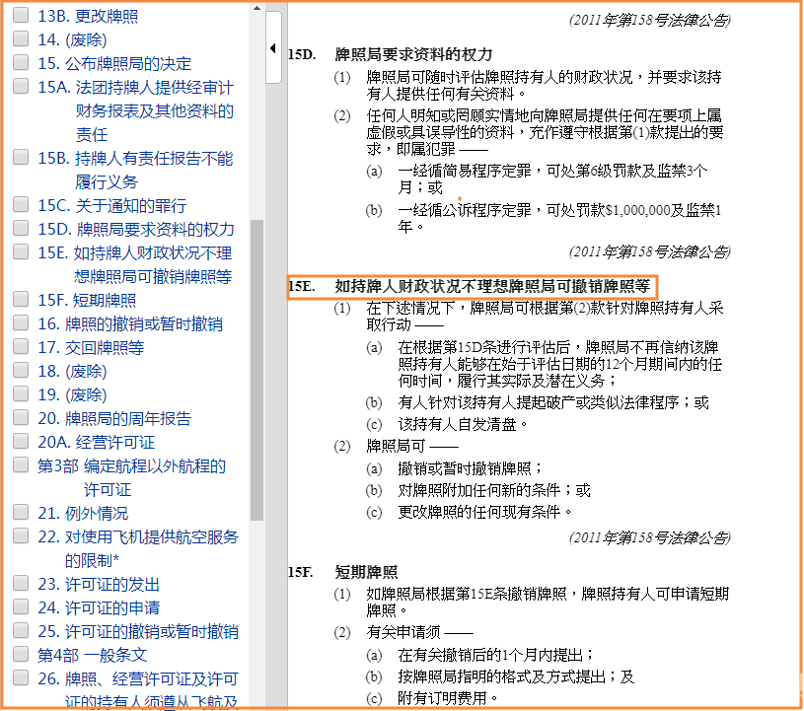Tick checkbox for 第3部 编定航程以外航程的许可证
This screenshot has height=711, width=804.
click(21, 464)
